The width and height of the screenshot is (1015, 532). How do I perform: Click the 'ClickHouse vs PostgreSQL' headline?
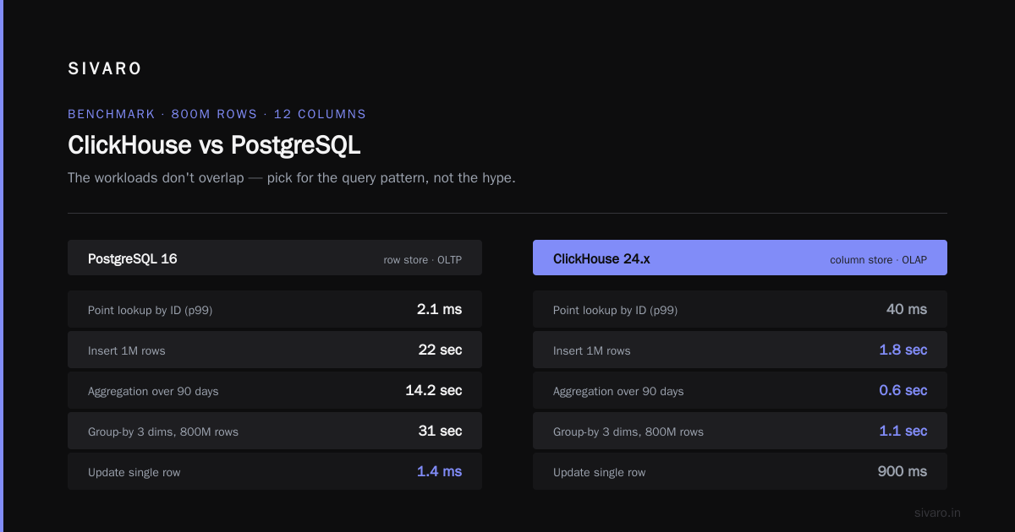214,145
